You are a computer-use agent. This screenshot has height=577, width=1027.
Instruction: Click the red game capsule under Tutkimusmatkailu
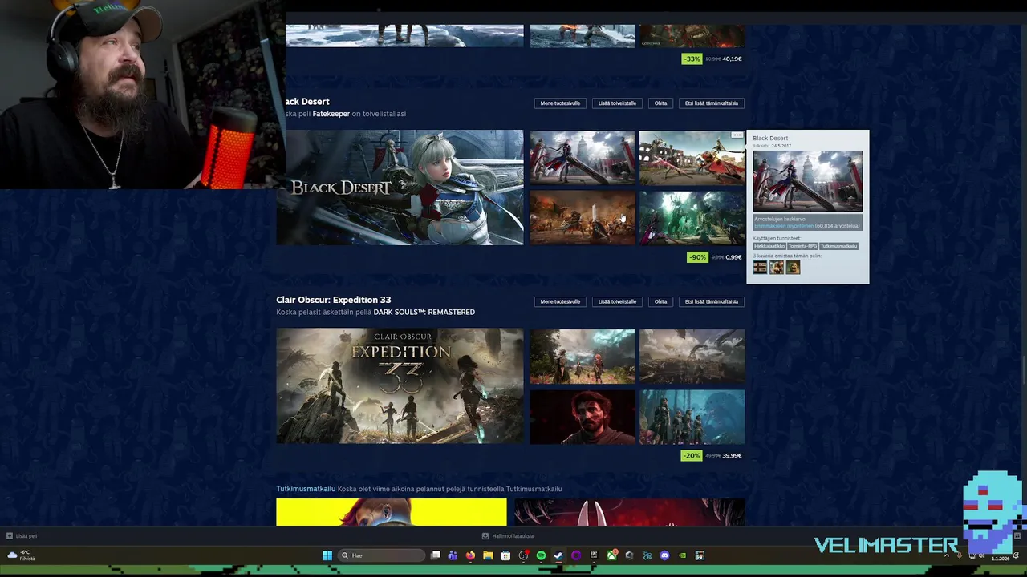(x=629, y=512)
